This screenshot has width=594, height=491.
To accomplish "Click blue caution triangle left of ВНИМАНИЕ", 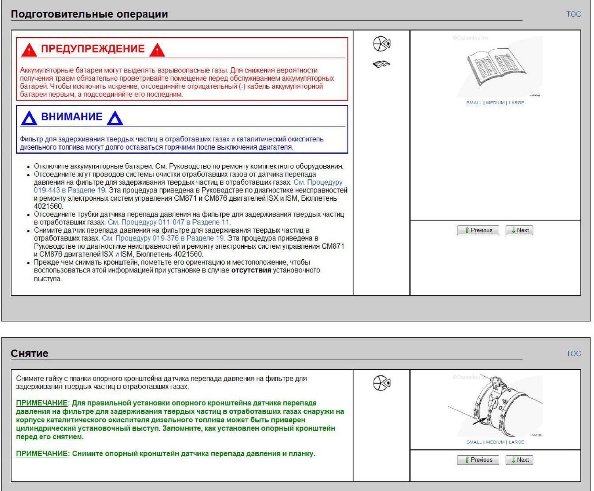I will pyautogui.click(x=29, y=118).
